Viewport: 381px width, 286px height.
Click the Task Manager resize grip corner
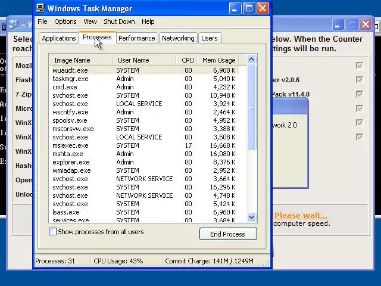coord(267,263)
